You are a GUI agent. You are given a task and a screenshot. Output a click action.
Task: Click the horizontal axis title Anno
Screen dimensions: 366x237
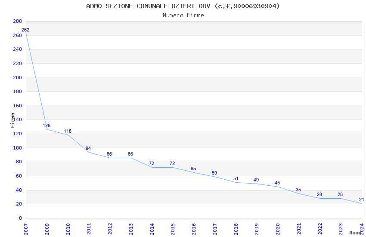pos(355,233)
